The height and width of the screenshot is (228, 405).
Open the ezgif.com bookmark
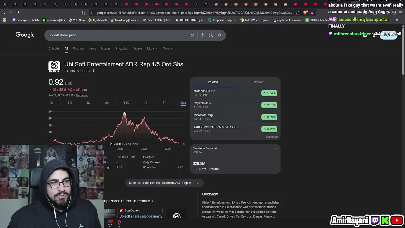[287, 20]
